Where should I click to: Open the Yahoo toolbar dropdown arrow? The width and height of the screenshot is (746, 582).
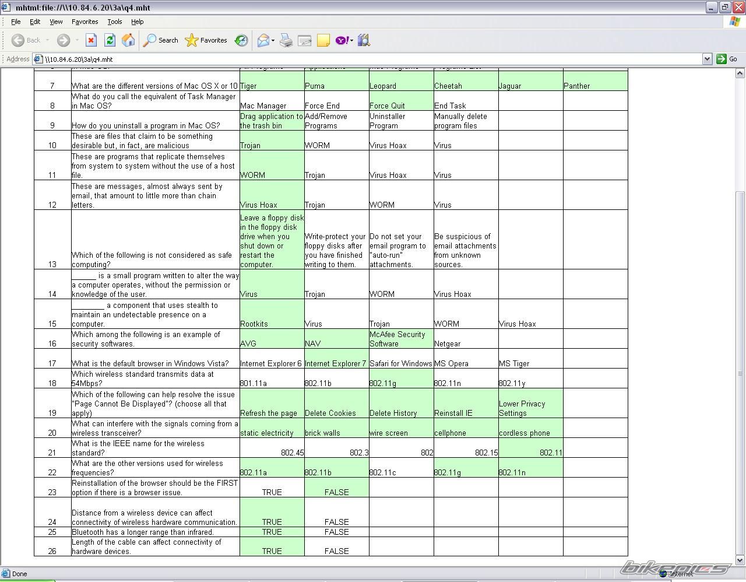[x=351, y=40]
